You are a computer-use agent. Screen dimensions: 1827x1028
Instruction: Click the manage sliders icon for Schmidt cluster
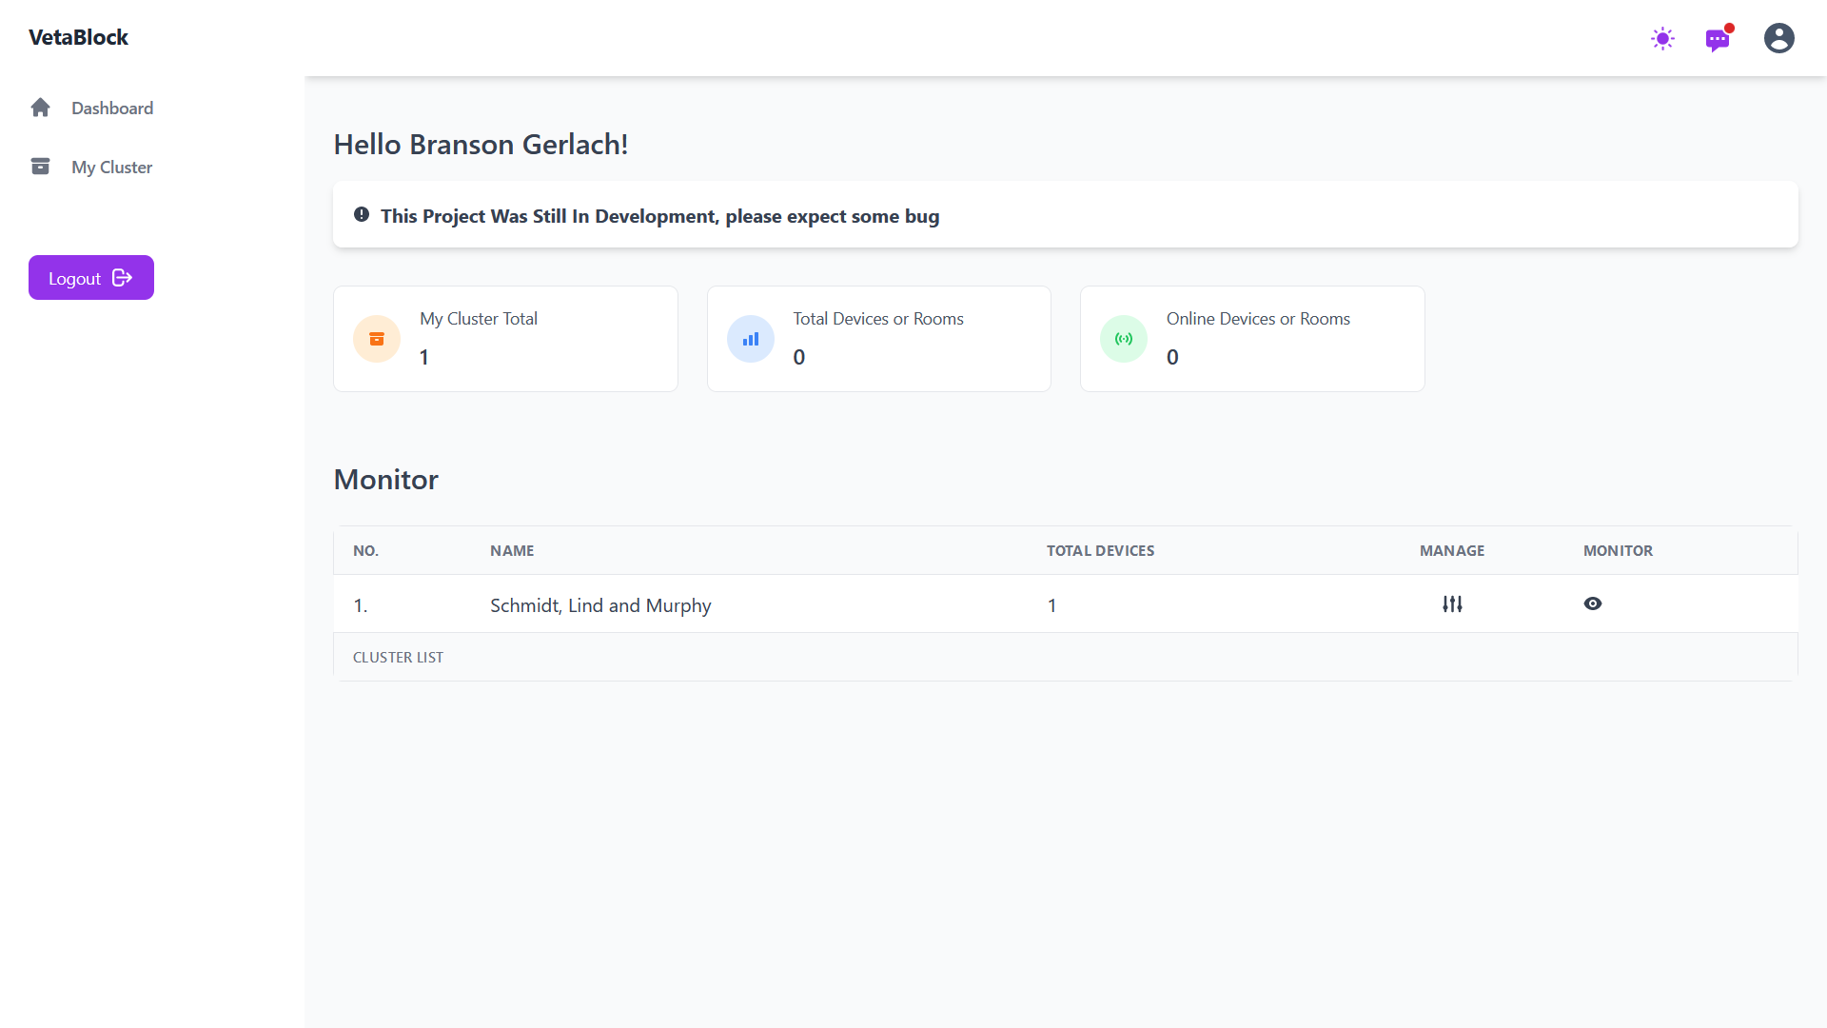pyautogui.click(x=1452, y=604)
